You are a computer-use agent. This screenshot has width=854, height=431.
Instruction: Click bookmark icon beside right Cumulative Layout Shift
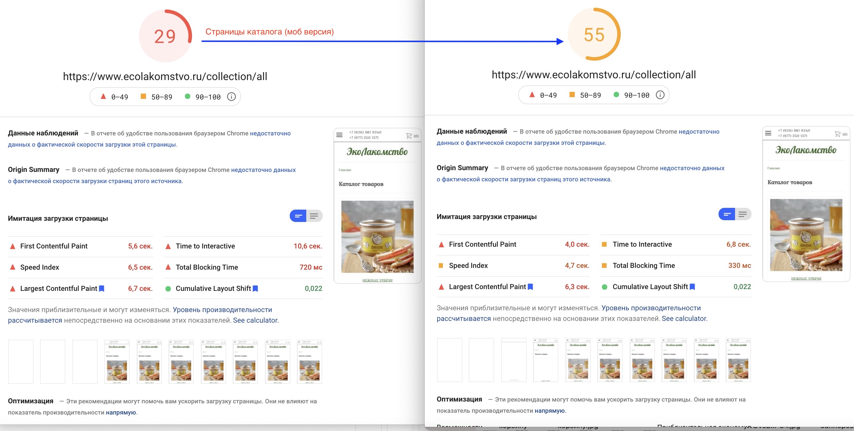[x=692, y=287]
